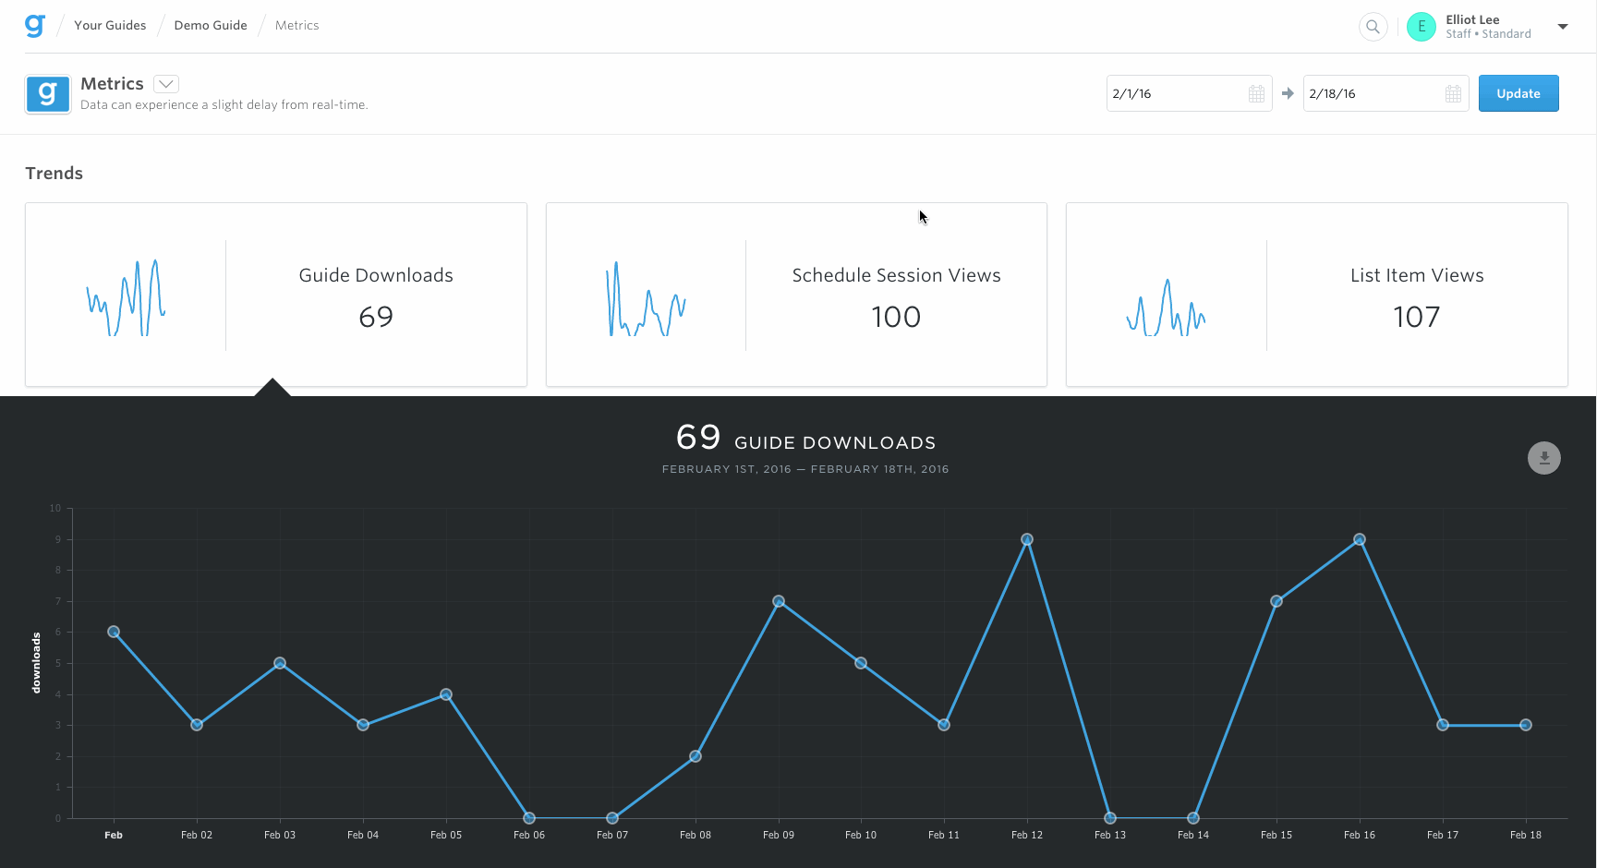The height and width of the screenshot is (868, 1597).
Task: Click the Guidebook logo in the header
Action: coord(35,26)
